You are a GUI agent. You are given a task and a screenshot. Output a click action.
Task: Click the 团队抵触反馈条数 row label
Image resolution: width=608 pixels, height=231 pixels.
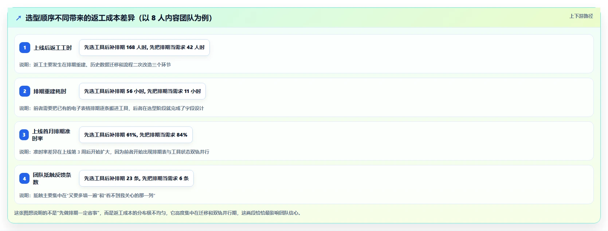[52, 178]
